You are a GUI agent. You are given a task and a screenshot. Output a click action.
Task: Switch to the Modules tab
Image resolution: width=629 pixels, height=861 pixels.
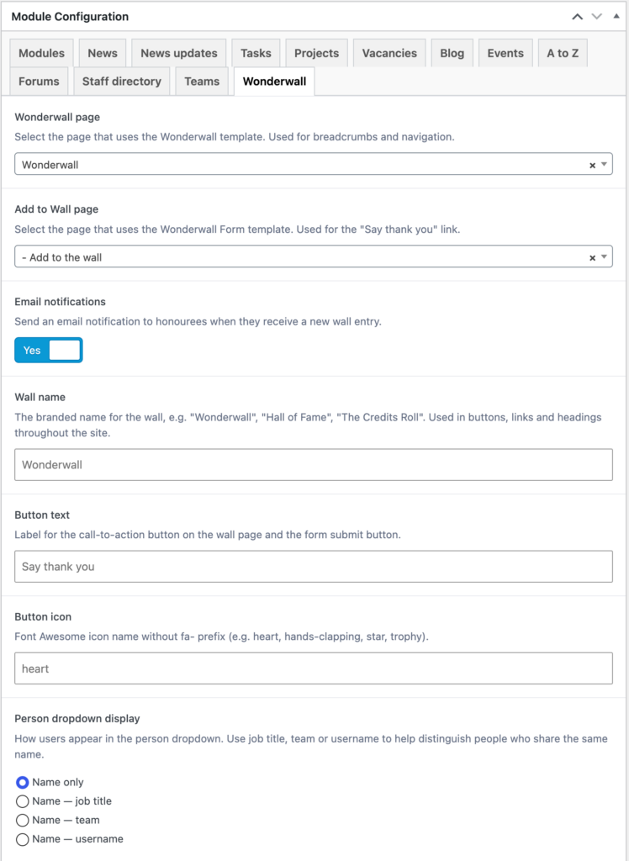tap(42, 53)
